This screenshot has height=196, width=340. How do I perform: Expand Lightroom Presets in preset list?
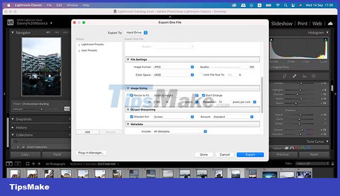click(x=79, y=45)
